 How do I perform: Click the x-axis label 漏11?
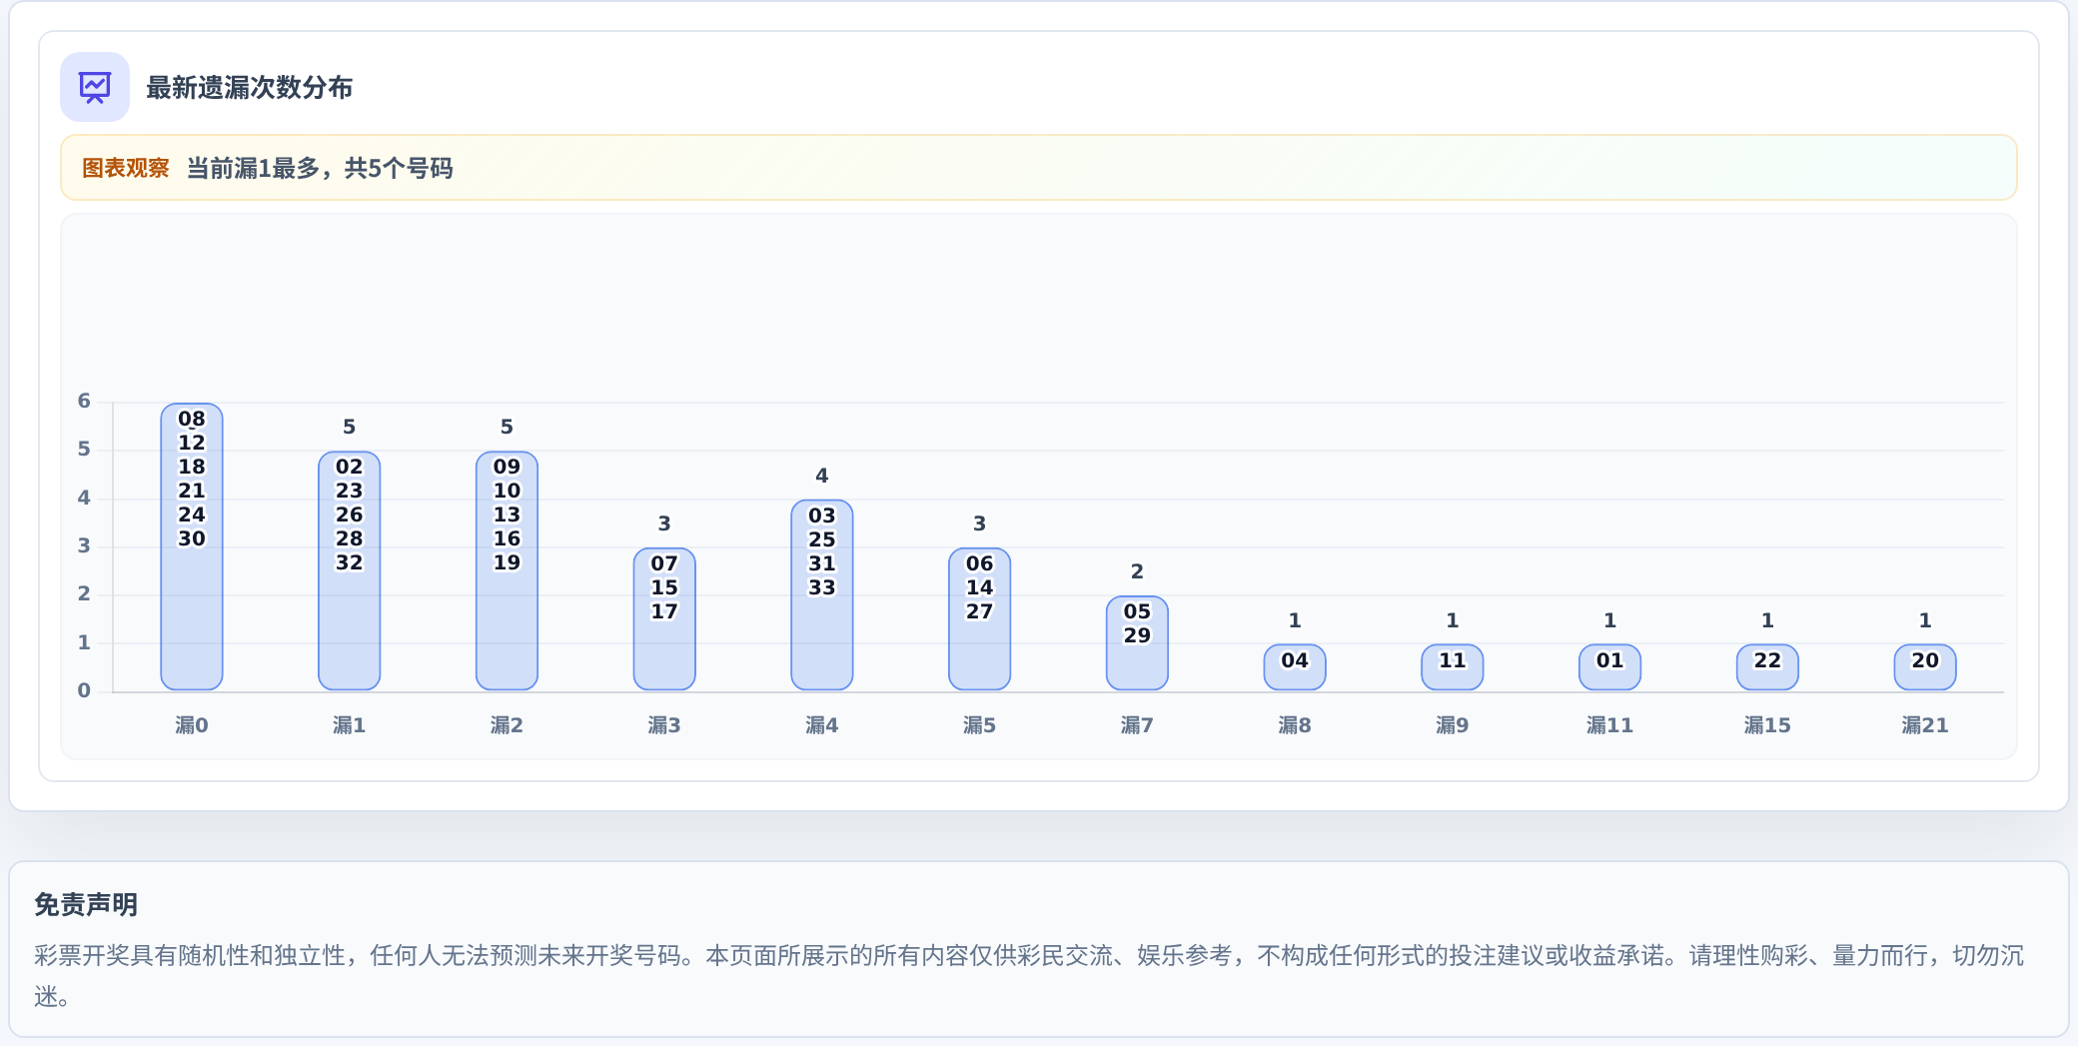pyautogui.click(x=1610, y=725)
